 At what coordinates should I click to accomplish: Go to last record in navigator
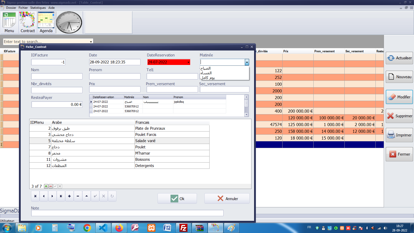pos(61,196)
